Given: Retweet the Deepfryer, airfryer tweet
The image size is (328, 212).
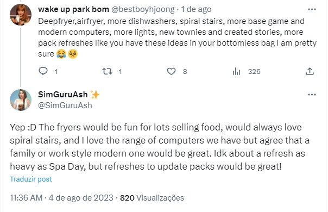Looking at the screenshot, I should point(107,71).
